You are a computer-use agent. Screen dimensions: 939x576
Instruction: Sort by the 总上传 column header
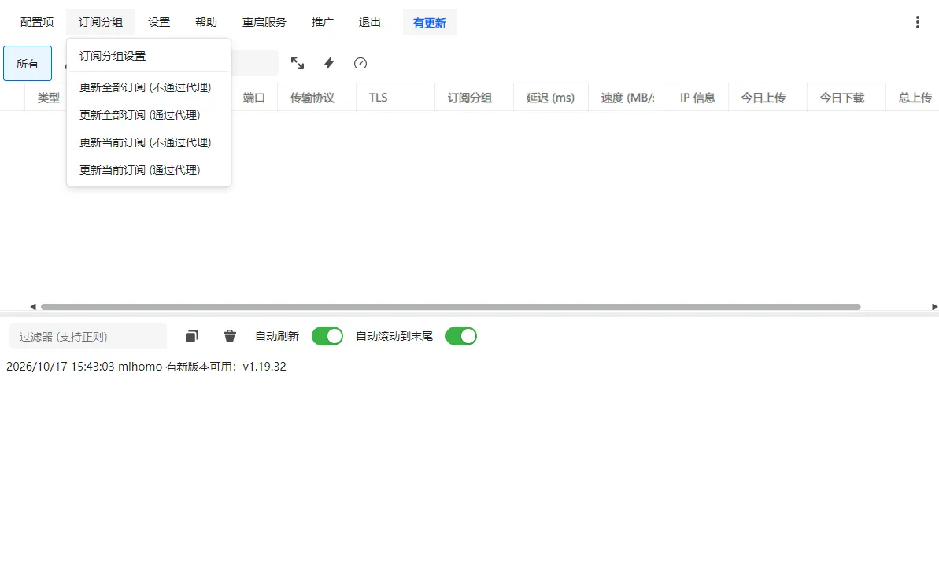click(913, 98)
